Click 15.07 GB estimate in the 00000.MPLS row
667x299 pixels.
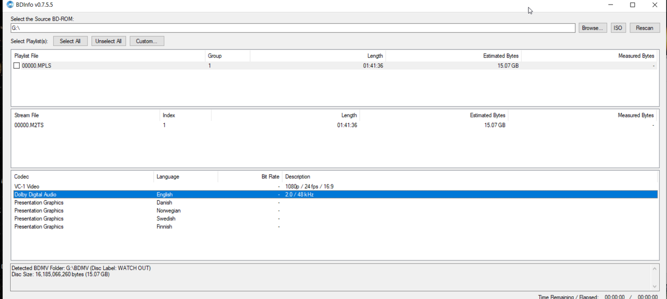pos(508,66)
